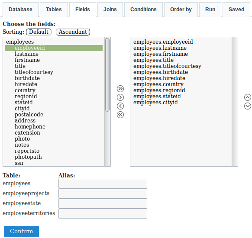This screenshot has height=238, width=252.
Task: Select extension in the available fields list
Action: point(54,133)
